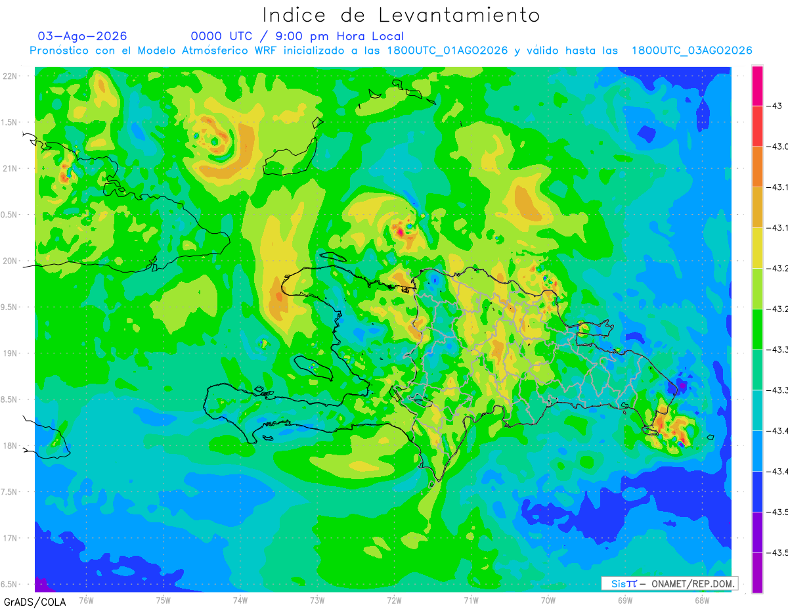Click the yellow legend swatch
The height and width of the screenshot is (609, 788).
click(x=757, y=248)
